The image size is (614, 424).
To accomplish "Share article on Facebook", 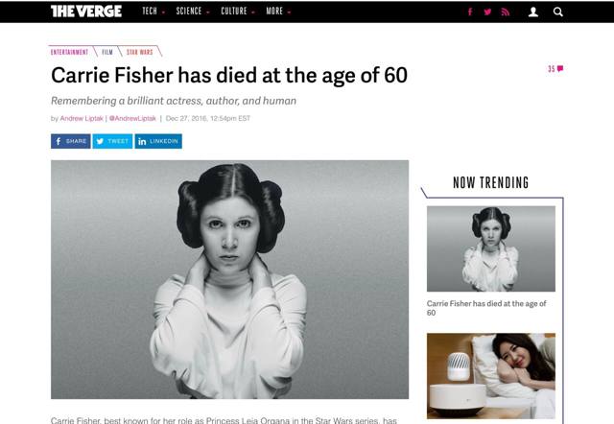I will click(x=70, y=141).
